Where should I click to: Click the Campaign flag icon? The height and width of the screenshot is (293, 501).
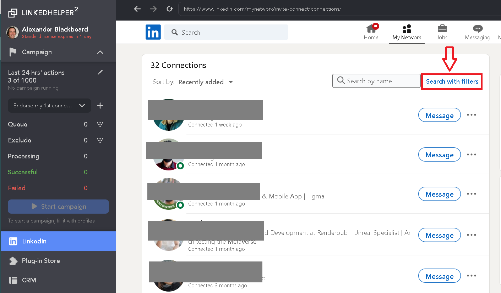(13, 52)
